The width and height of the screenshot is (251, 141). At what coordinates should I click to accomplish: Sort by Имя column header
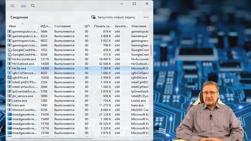23,26
